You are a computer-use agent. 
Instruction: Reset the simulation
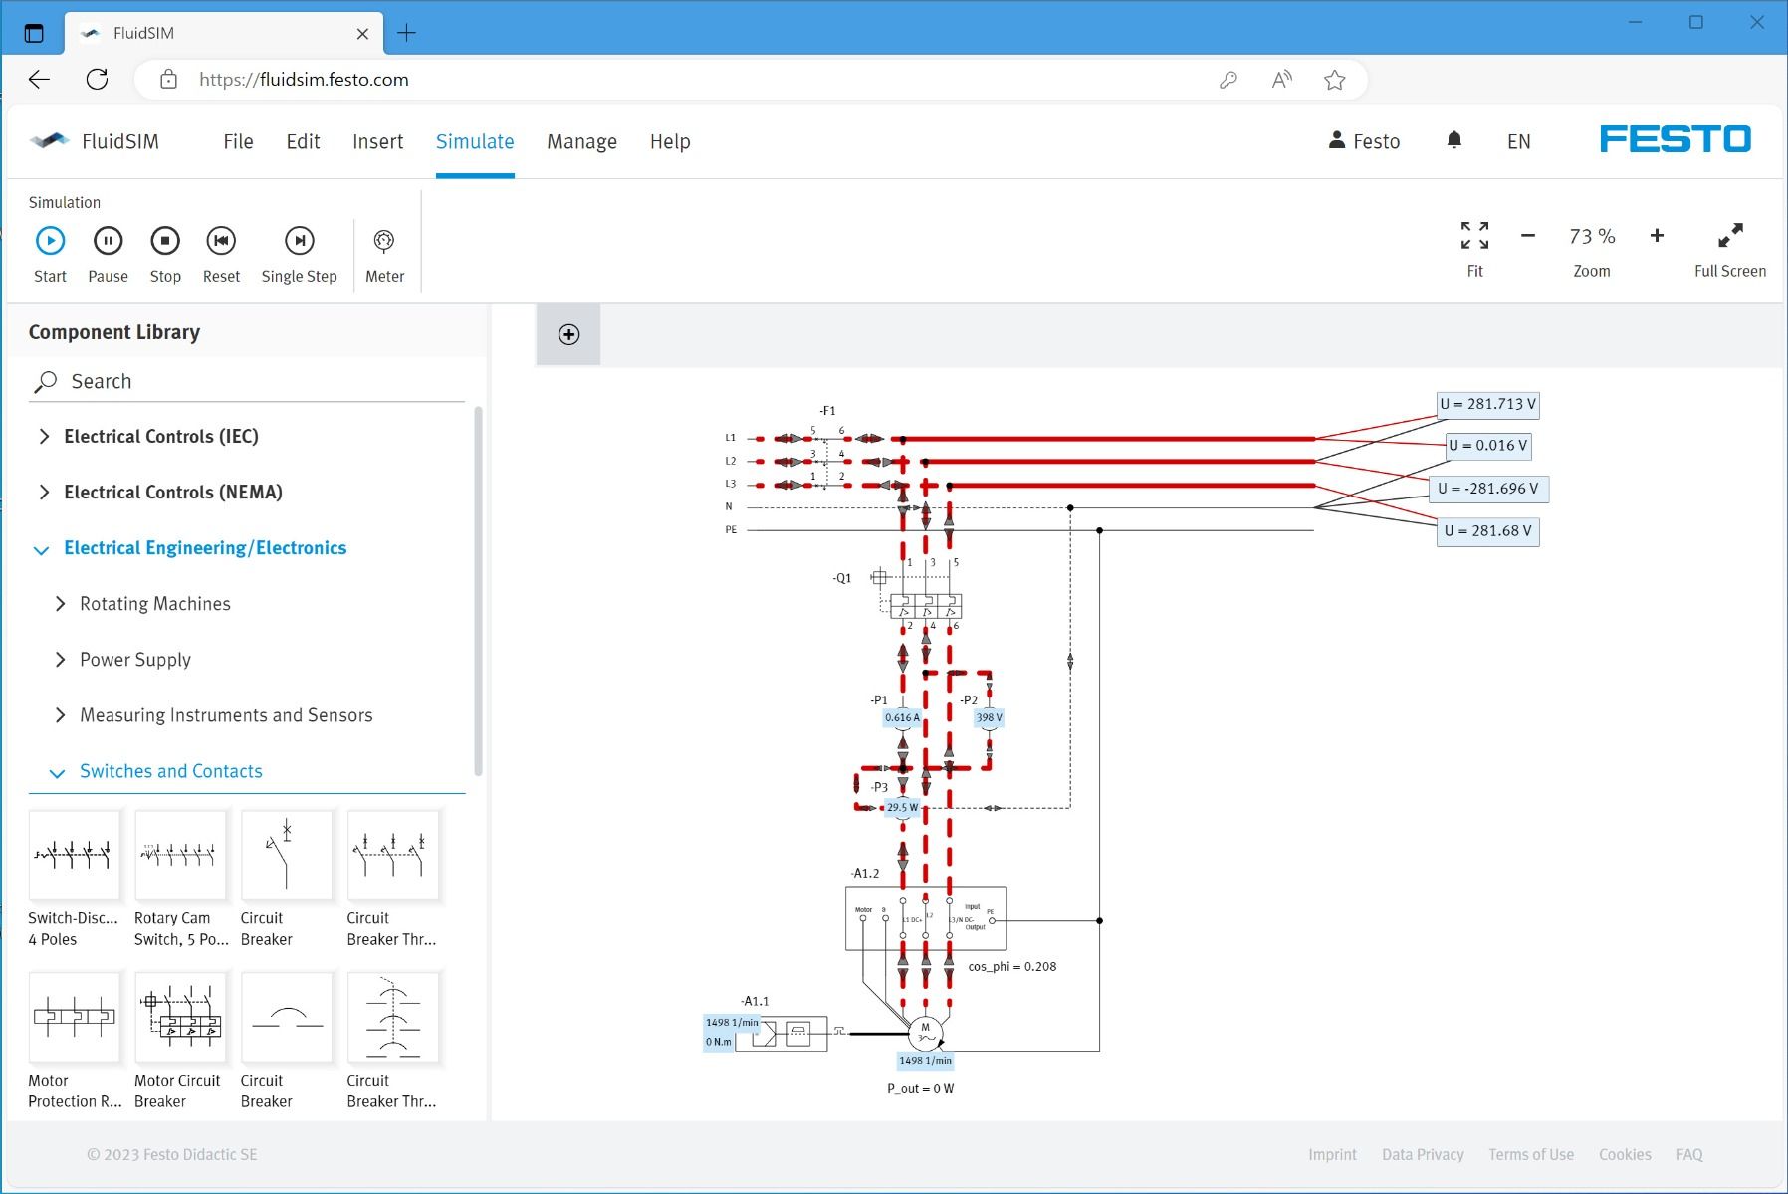pos(221,255)
